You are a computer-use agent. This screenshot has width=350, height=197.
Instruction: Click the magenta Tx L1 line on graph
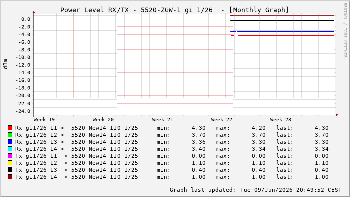click(x=282, y=19)
